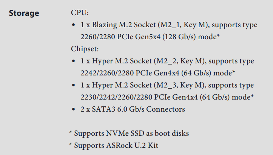Click the Supports NVMe SSD footnote
The image size is (273, 155).
coord(129,134)
